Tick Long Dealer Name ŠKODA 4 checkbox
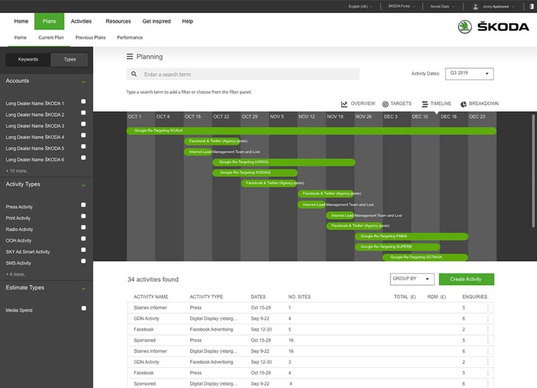537x388 pixels. [83, 135]
